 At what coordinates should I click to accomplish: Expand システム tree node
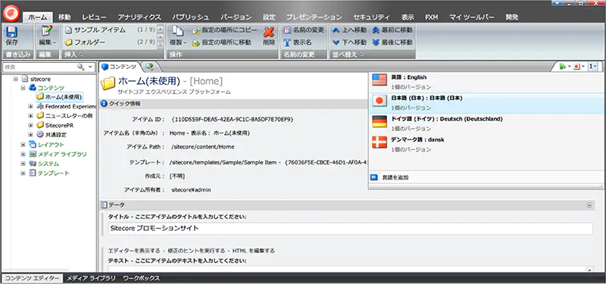[23, 164]
